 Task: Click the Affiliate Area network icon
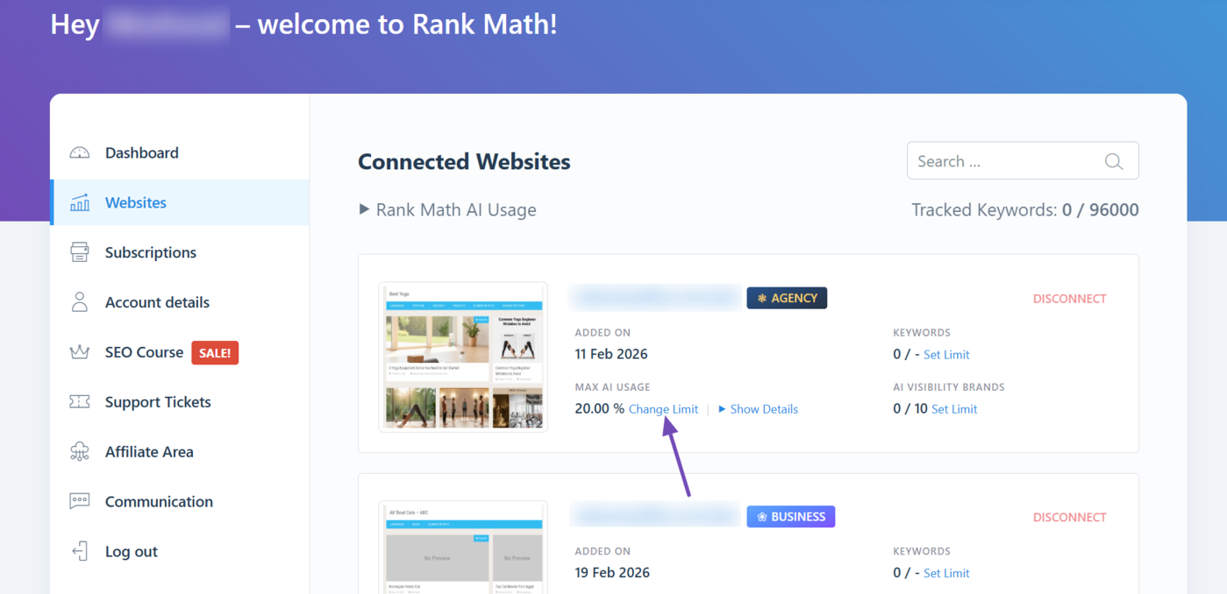point(80,452)
